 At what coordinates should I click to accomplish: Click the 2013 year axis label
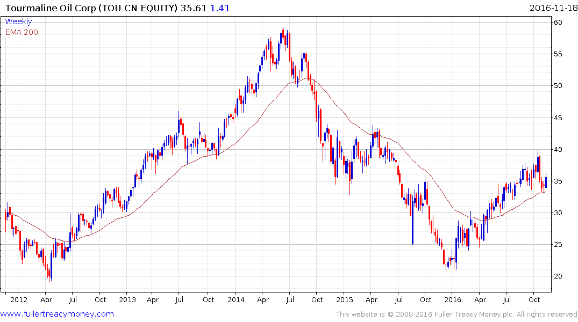coord(127,299)
